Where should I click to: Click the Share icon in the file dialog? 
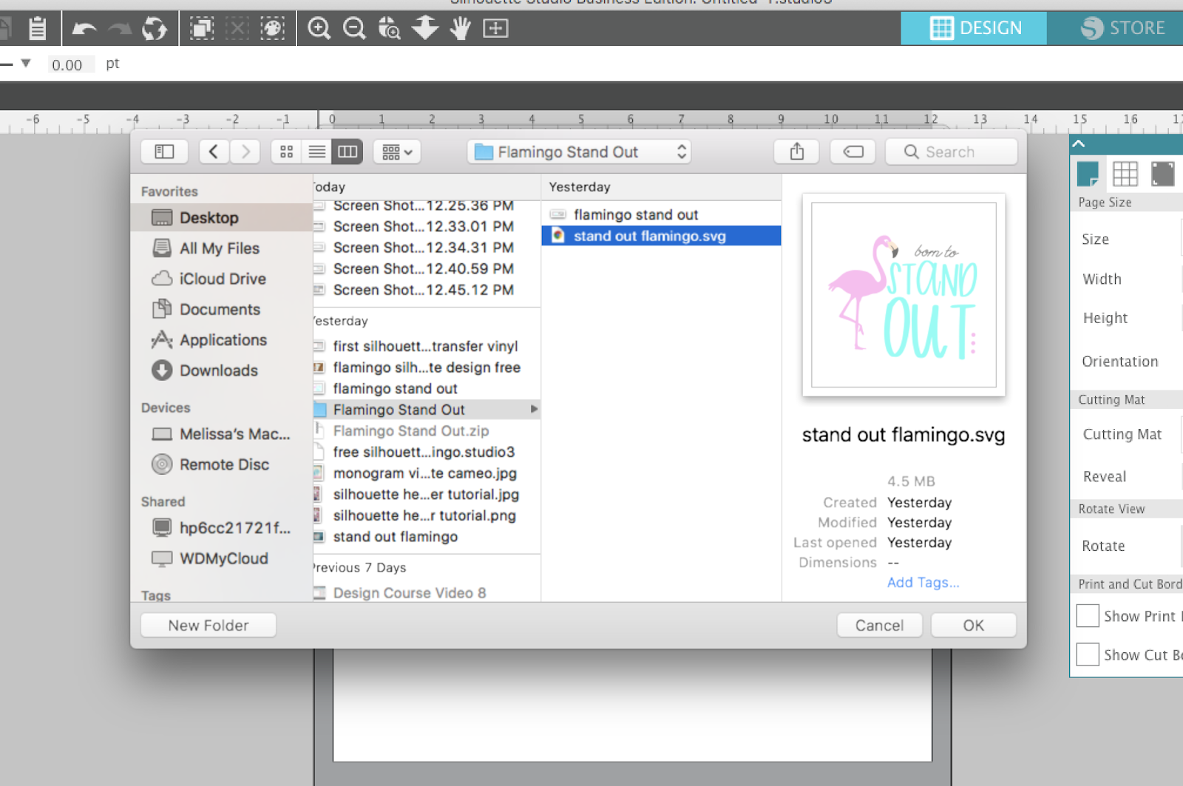[x=796, y=151]
